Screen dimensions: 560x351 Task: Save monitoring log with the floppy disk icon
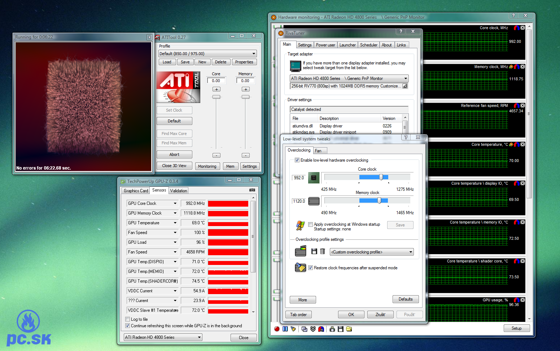(340, 329)
